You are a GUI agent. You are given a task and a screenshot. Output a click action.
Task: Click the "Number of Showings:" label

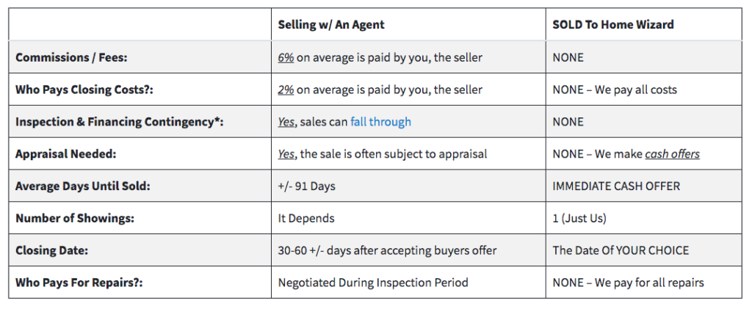pyautogui.click(x=75, y=219)
